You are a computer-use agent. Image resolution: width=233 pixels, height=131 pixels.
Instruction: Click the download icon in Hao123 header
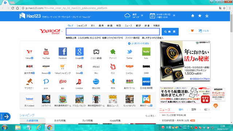coord(207,16)
